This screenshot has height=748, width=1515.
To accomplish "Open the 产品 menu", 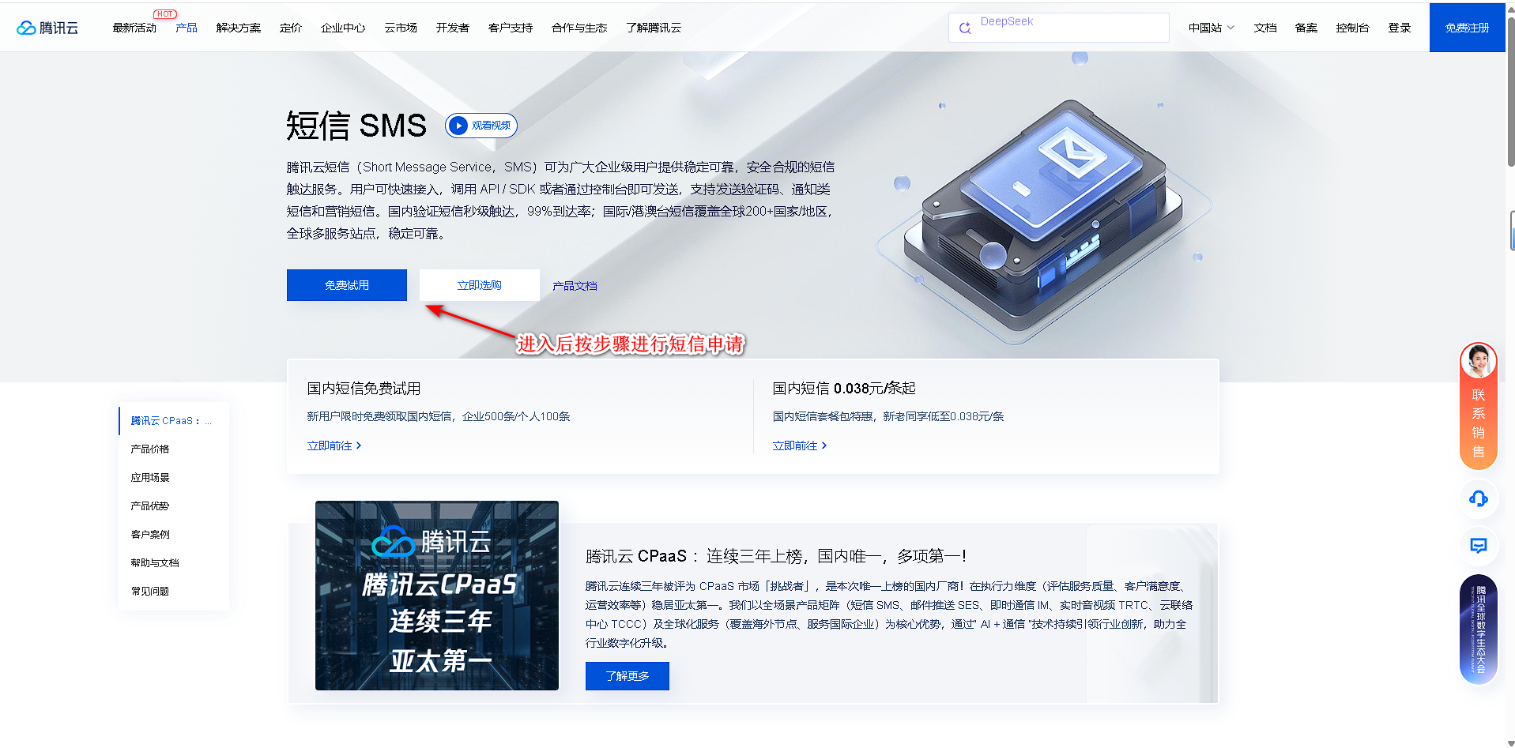I will click(187, 28).
